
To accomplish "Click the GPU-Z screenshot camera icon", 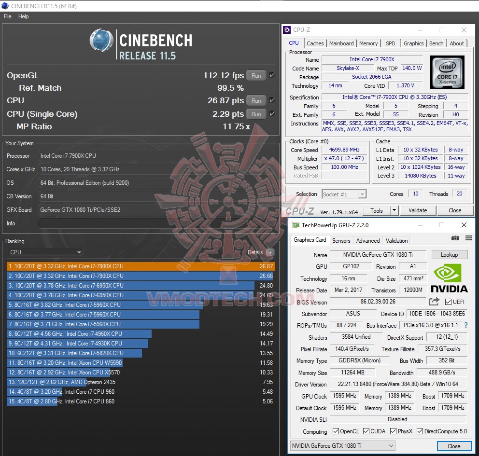I will coord(455,238).
